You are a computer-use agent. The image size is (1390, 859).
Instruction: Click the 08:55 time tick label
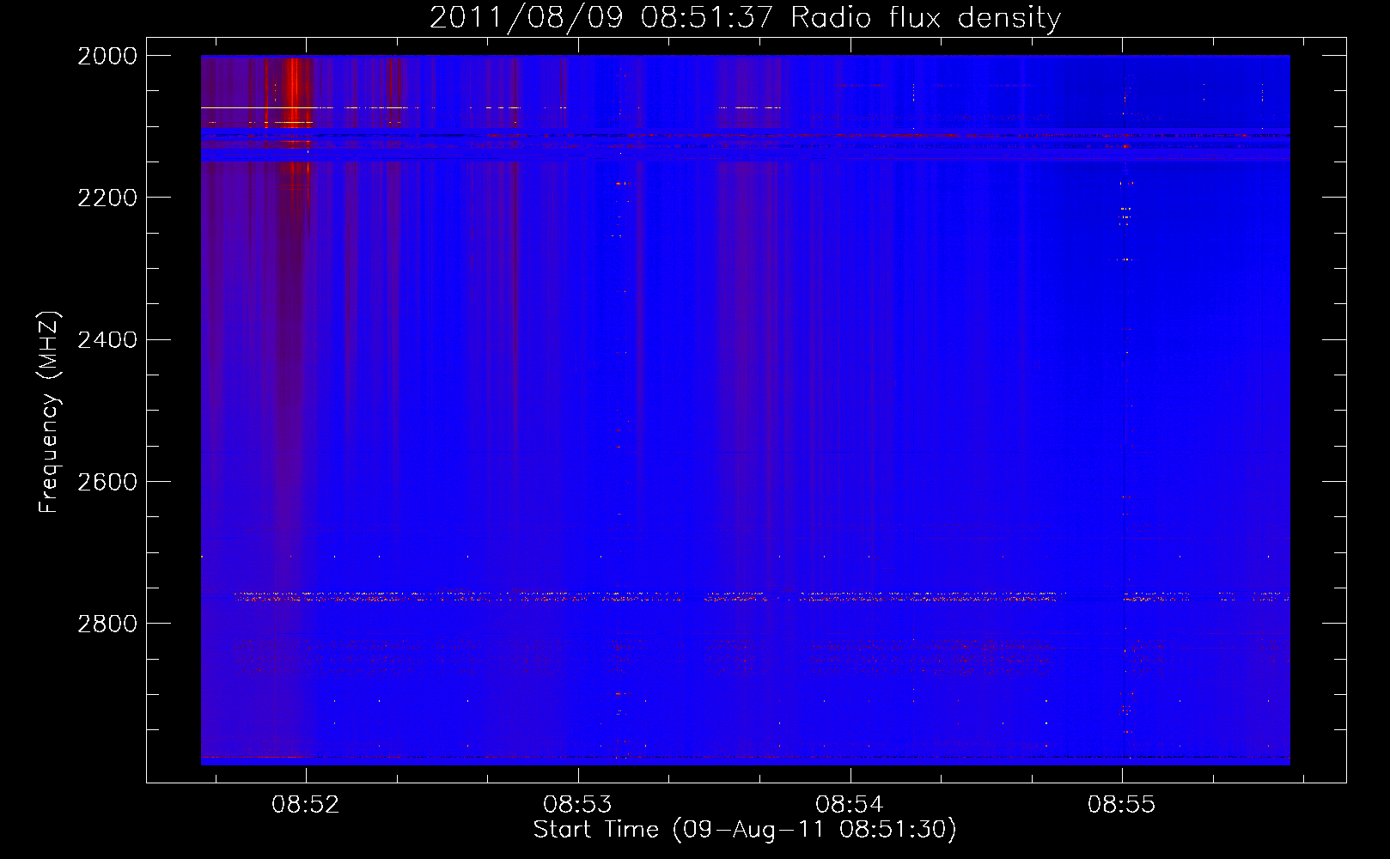point(1122,805)
